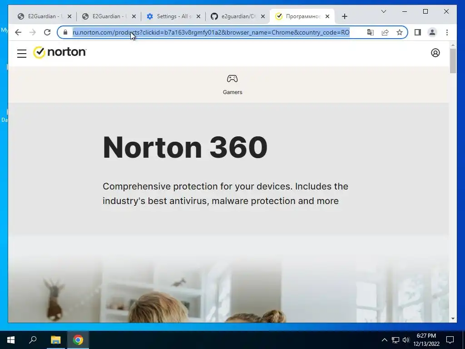465x349 pixels.
Task: Click the Norton logo
Action: pos(59,52)
